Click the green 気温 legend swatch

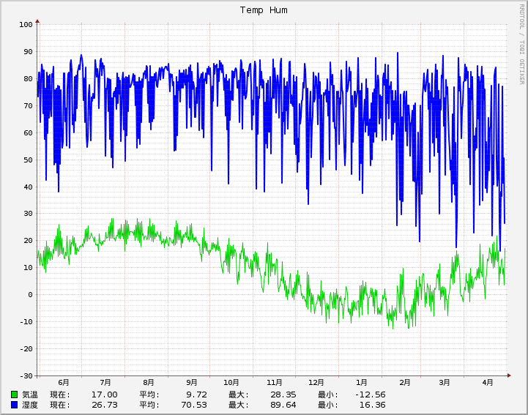pos(14,394)
